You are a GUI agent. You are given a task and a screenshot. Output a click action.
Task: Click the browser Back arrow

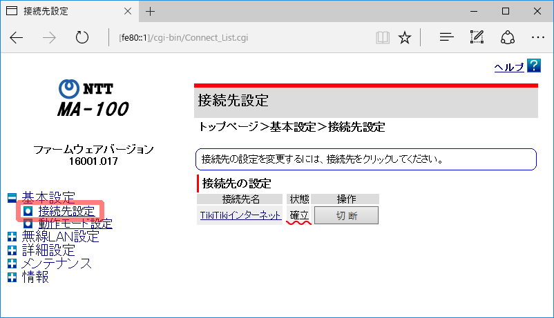17,37
